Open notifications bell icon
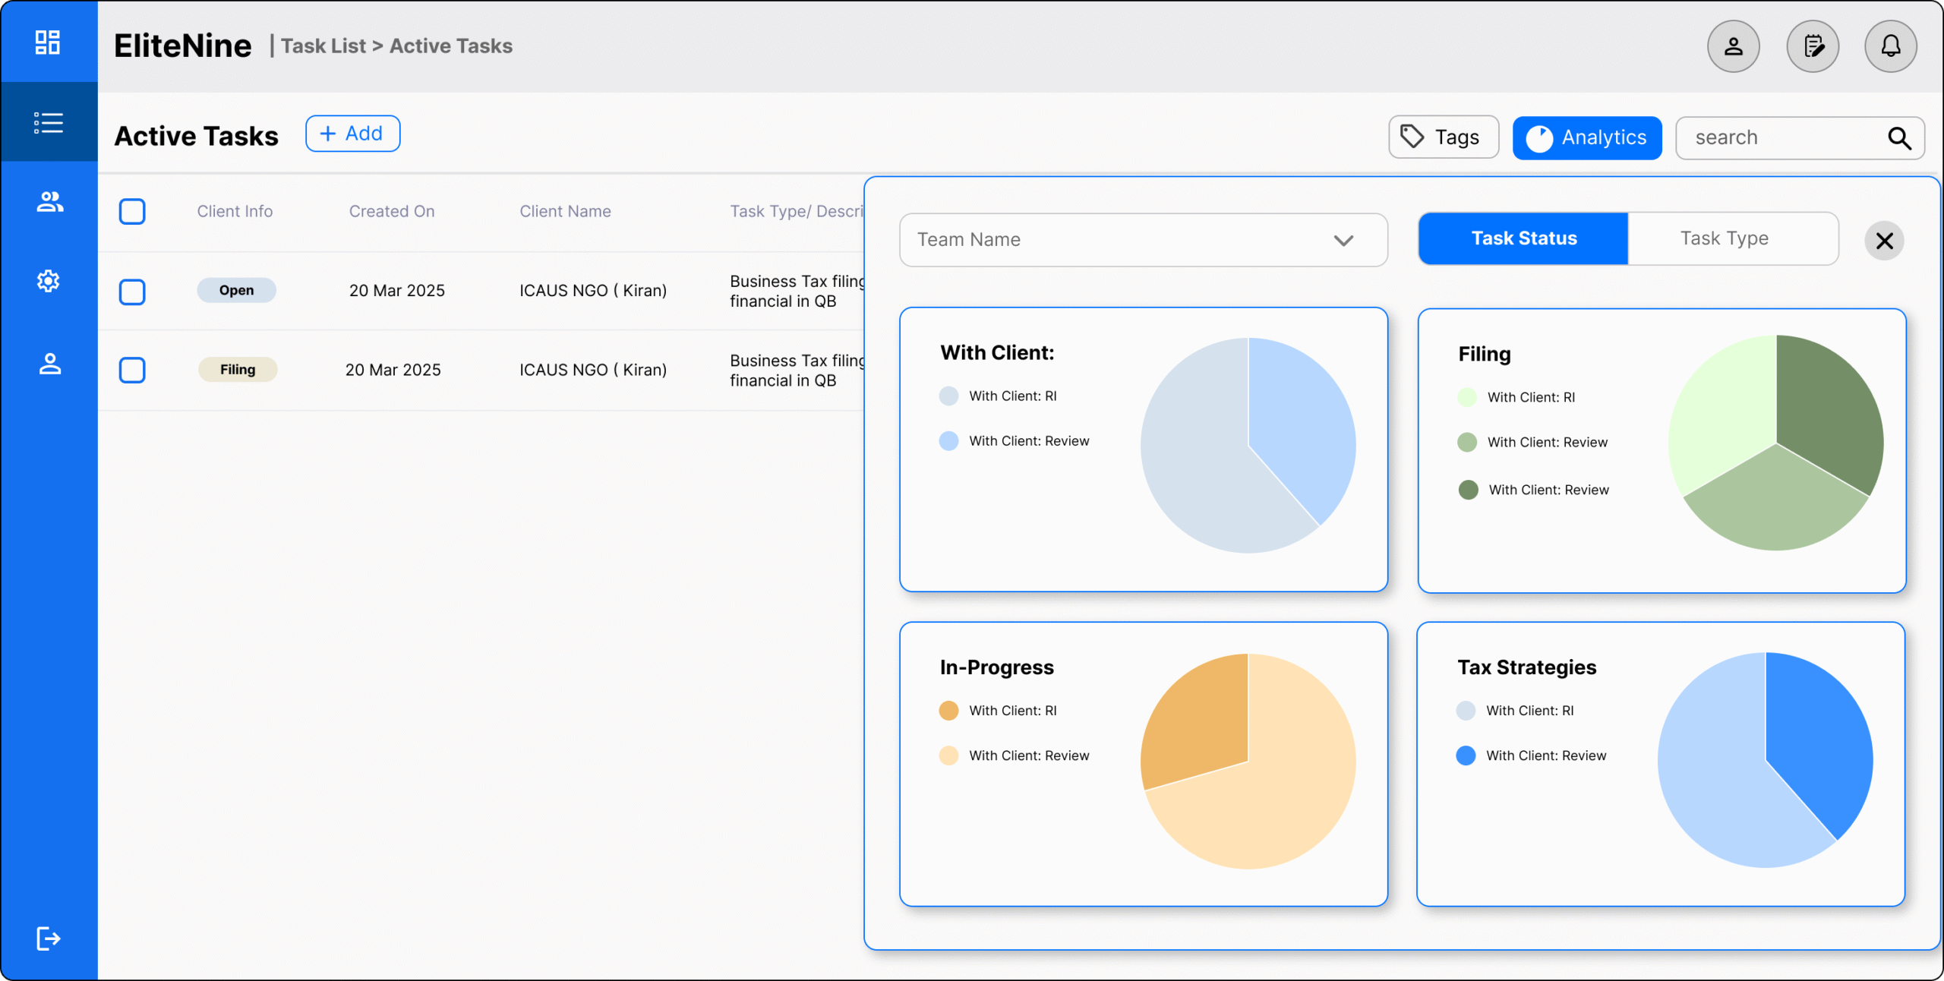The image size is (1944, 981). [1890, 47]
